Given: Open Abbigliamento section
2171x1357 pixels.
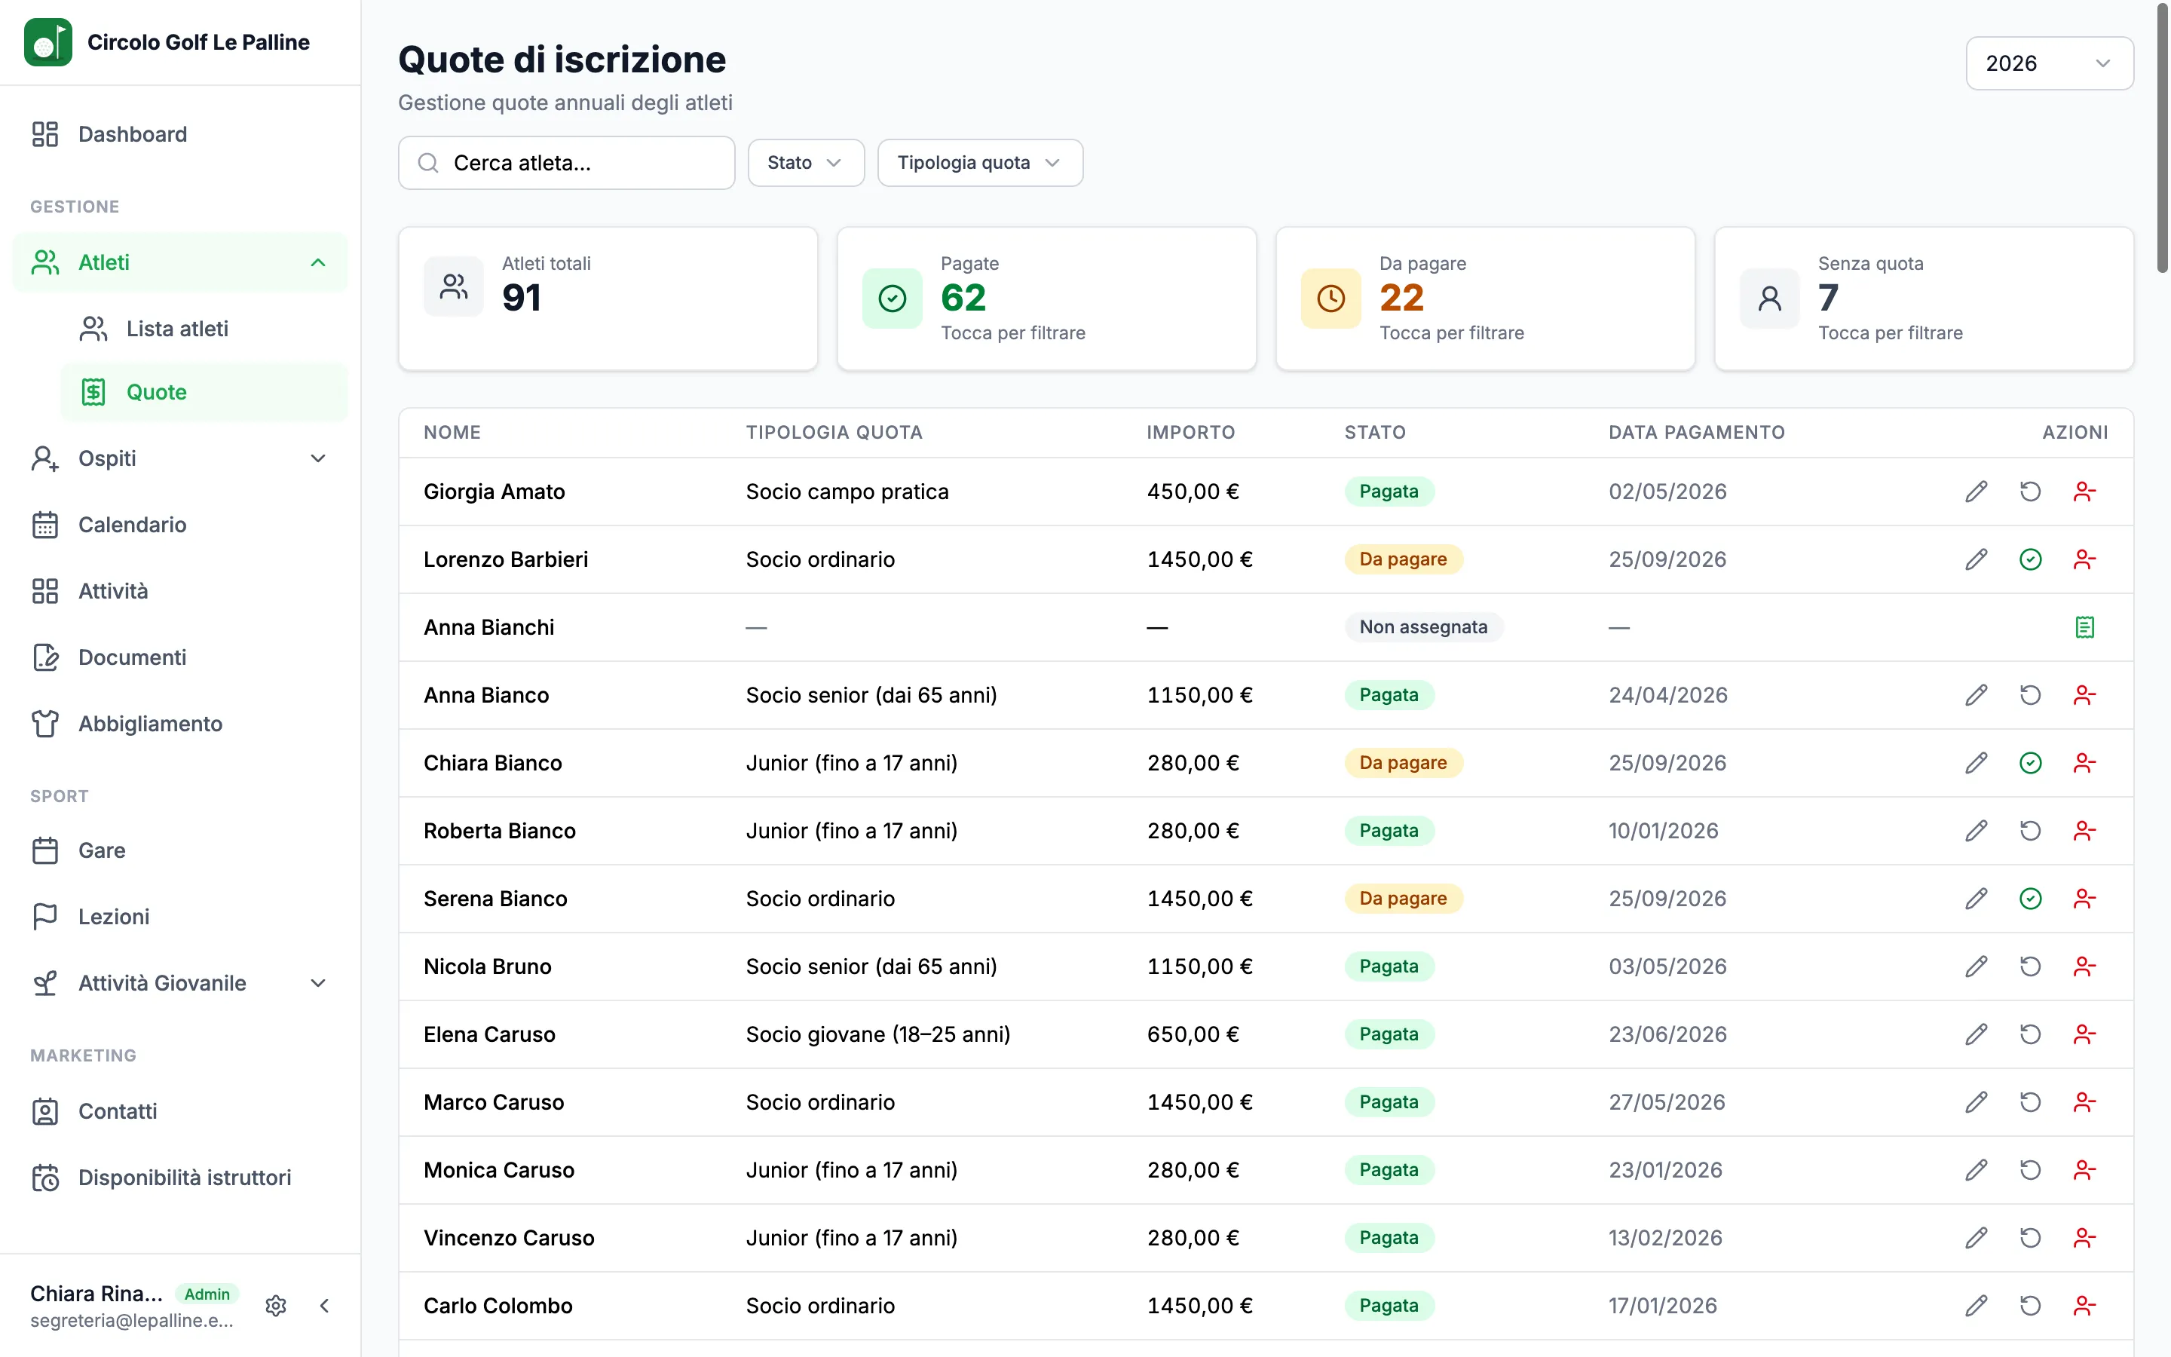Looking at the screenshot, I should click(x=180, y=724).
